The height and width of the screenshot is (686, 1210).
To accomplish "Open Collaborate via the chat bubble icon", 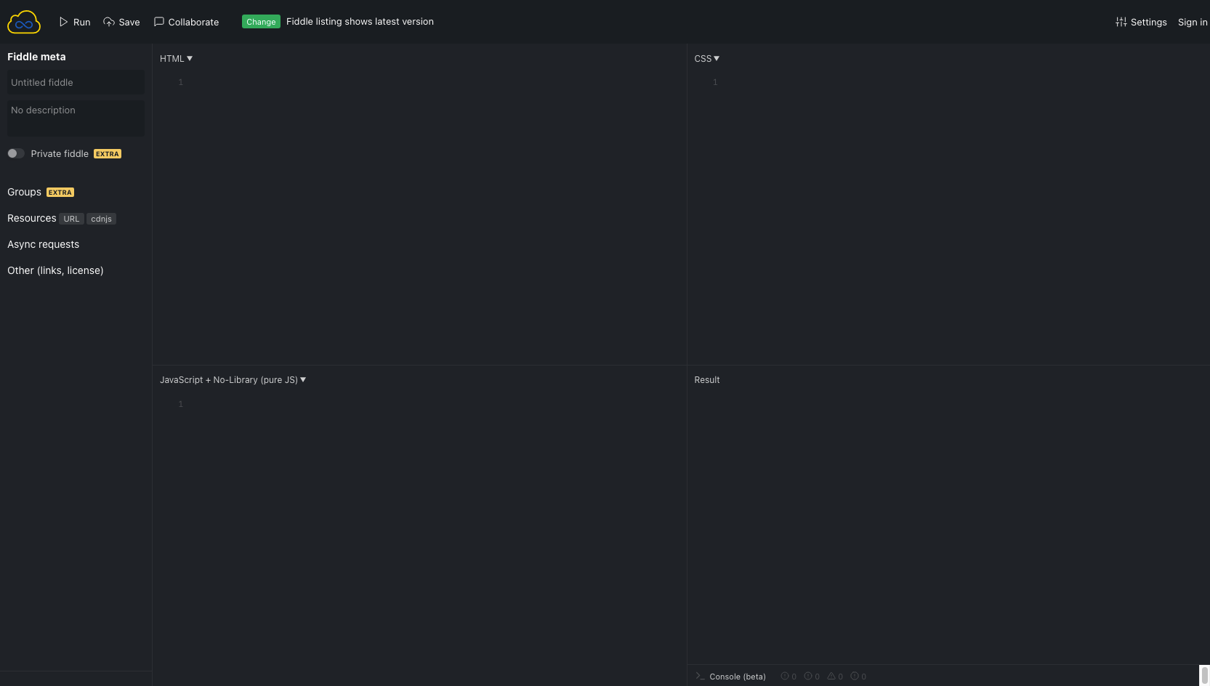I will coord(159,22).
